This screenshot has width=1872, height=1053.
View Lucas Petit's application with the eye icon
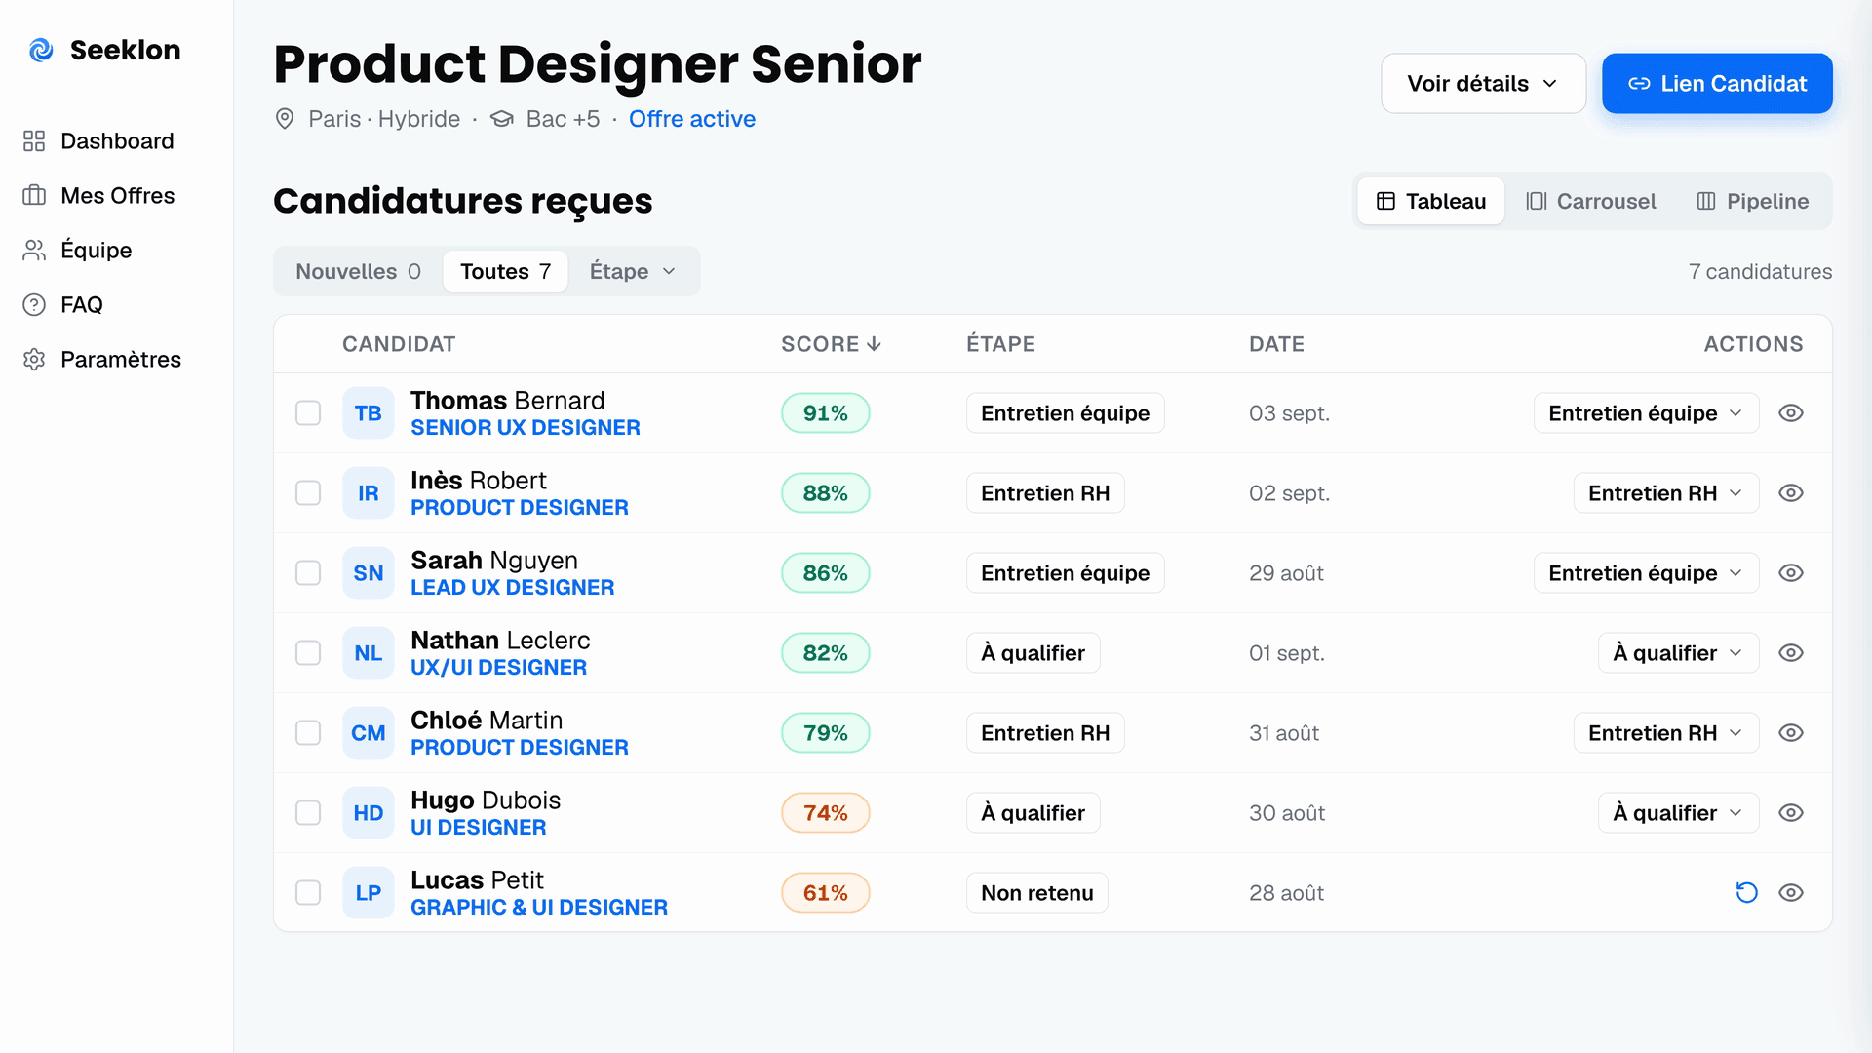[1791, 893]
